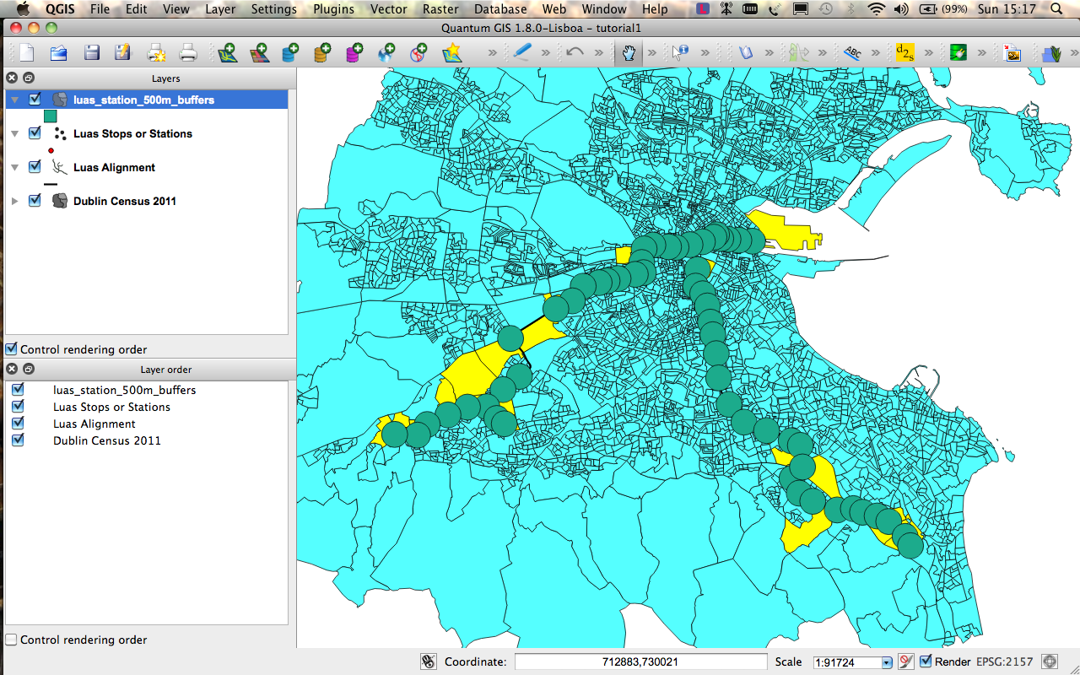The image size is (1080, 675).
Task: Toggle visibility of luas_station_500m_buffers layer
Action: tap(35, 99)
